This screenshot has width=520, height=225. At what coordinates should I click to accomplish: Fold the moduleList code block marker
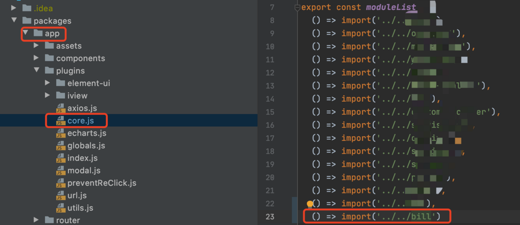(297, 8)
